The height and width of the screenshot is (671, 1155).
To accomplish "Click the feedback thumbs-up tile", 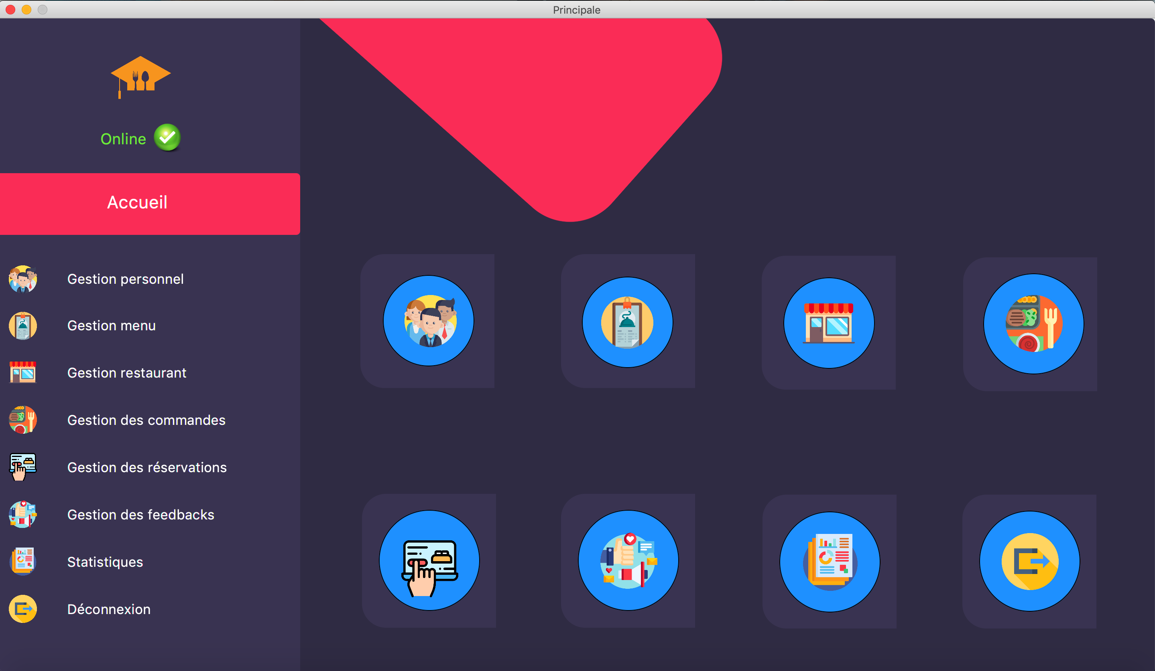I will (628, 560).
